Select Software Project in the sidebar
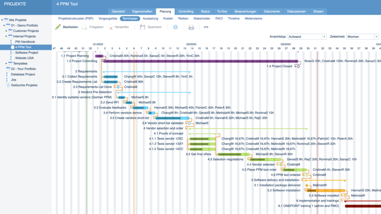 (x=26, y=52)
